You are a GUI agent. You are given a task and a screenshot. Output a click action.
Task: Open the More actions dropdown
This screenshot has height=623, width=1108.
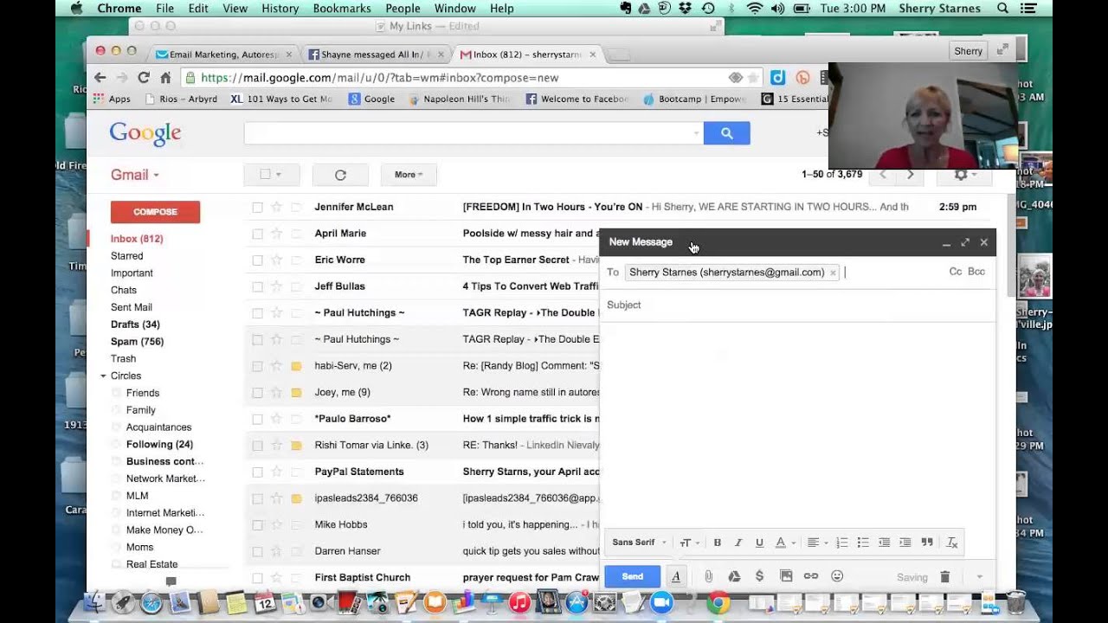[x=409, y=175]
